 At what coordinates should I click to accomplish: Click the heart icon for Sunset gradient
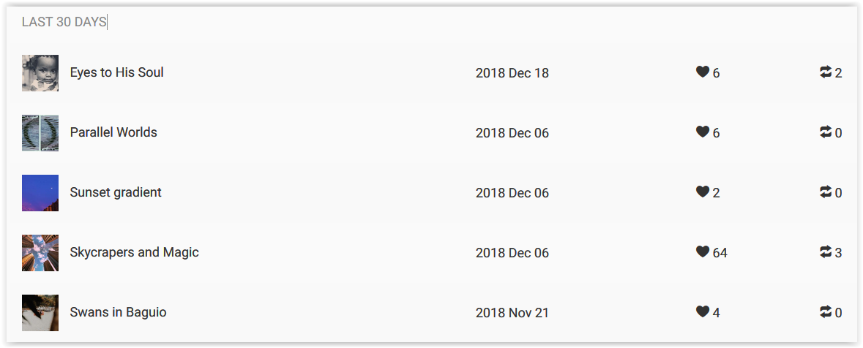702,192
